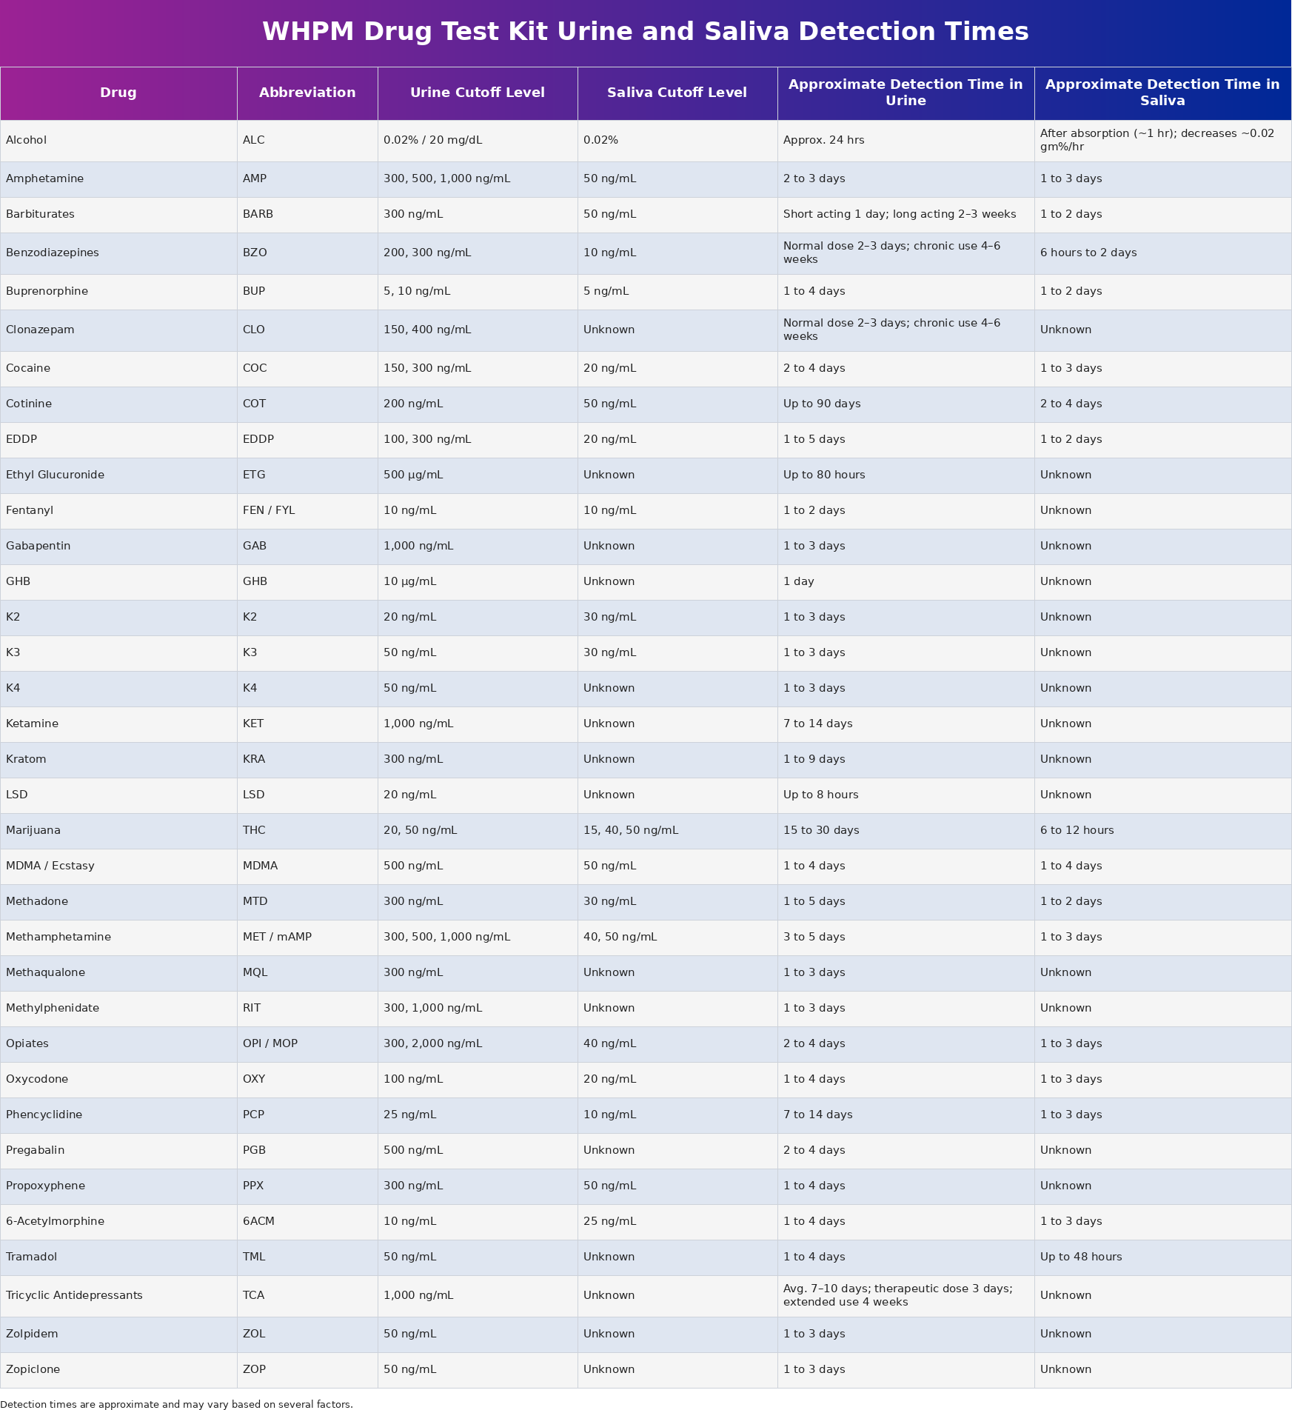Click the Fentanyl FEN / FYL abbreviation
This screenshot has height=1410, width=1292.
click(268, 510)
